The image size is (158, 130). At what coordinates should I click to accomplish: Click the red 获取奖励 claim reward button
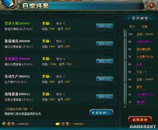[140, 120]
